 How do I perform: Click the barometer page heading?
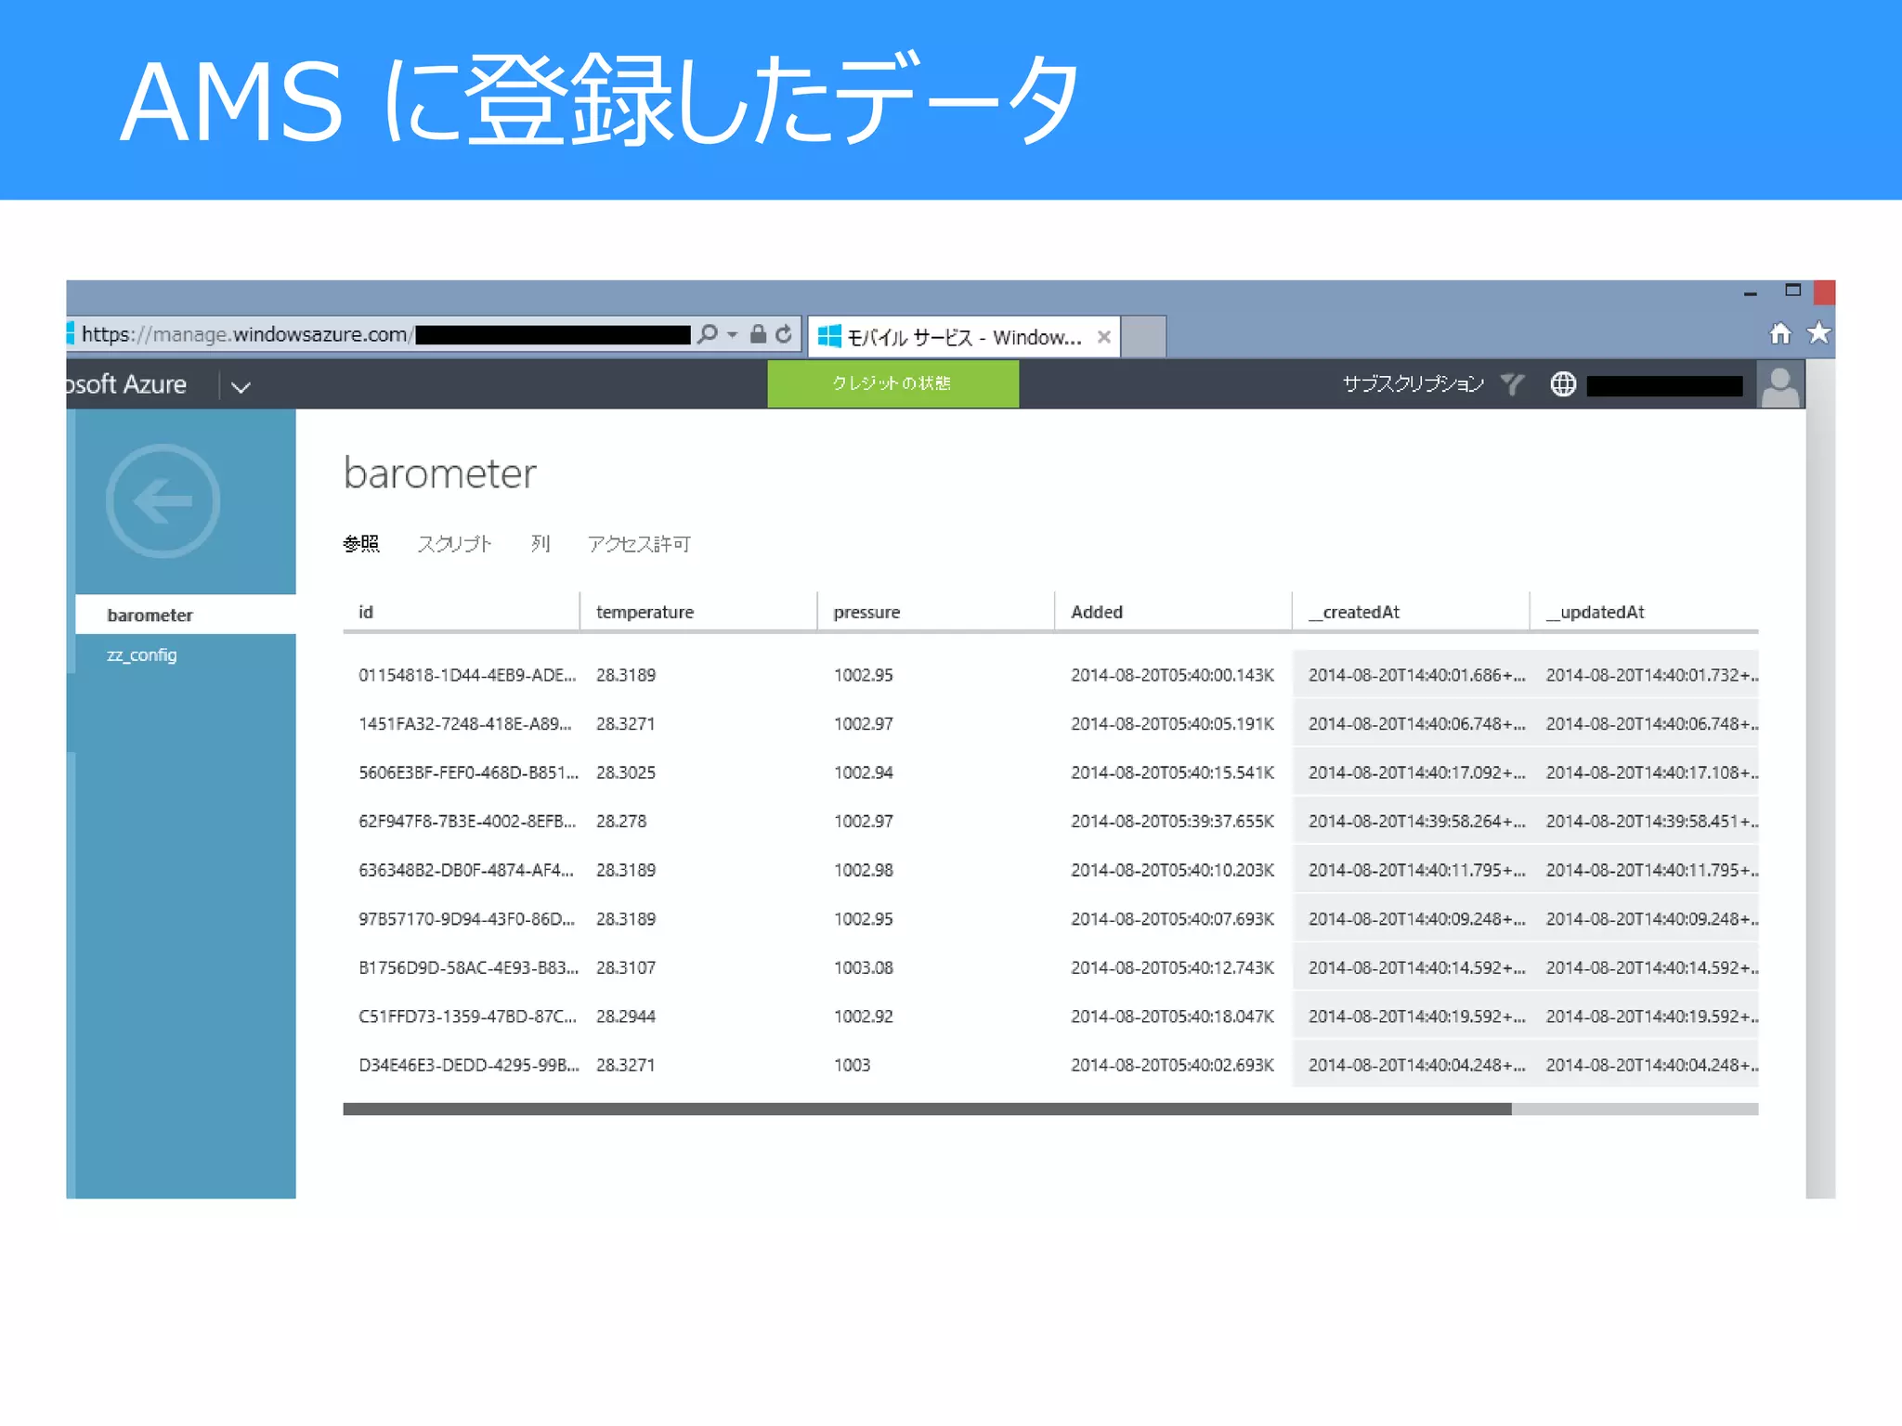point(439,473)
